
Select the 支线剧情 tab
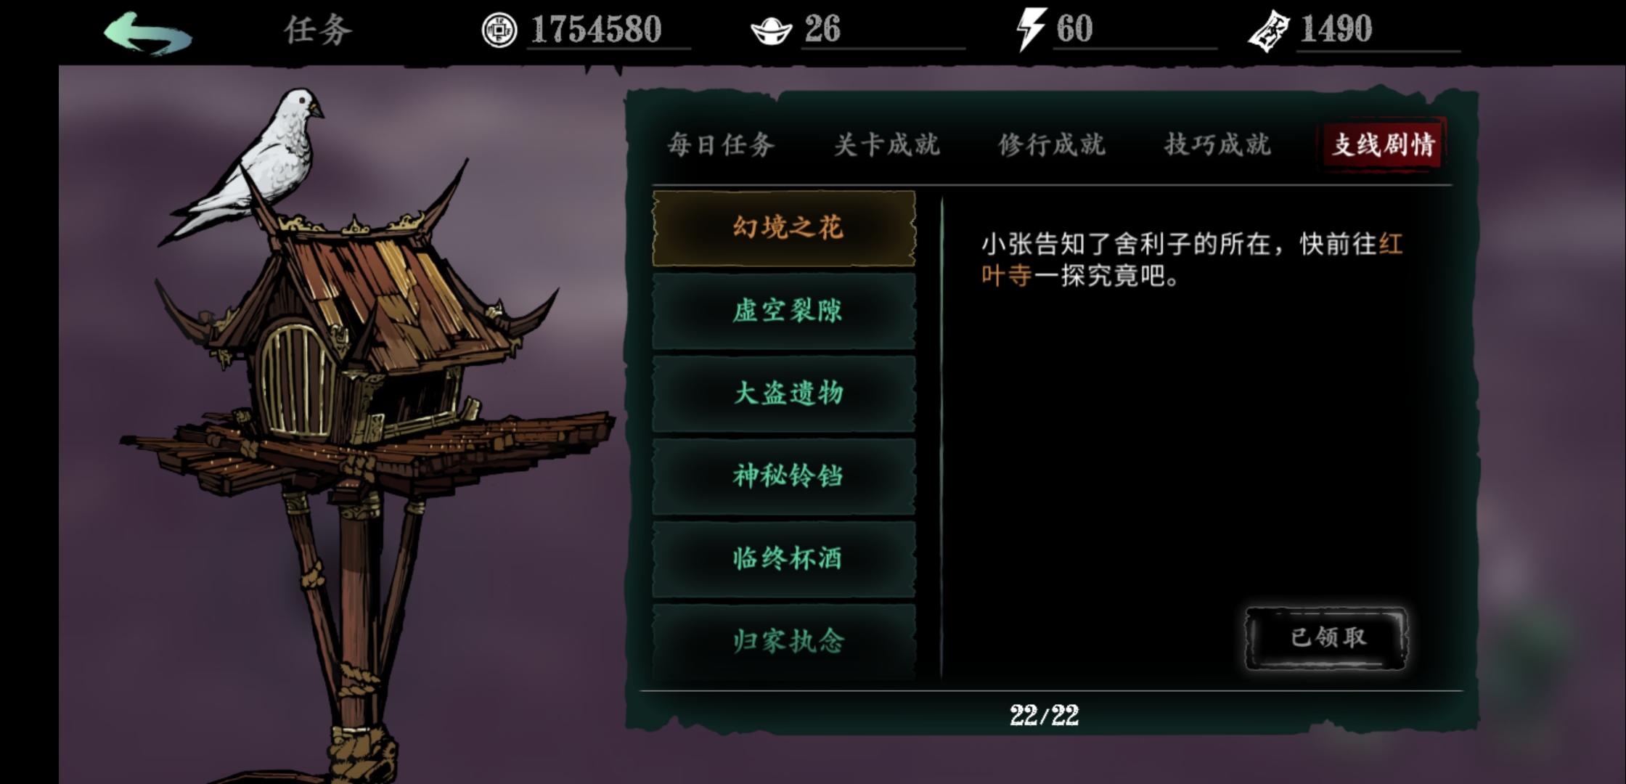click(x=1382, y=144)
